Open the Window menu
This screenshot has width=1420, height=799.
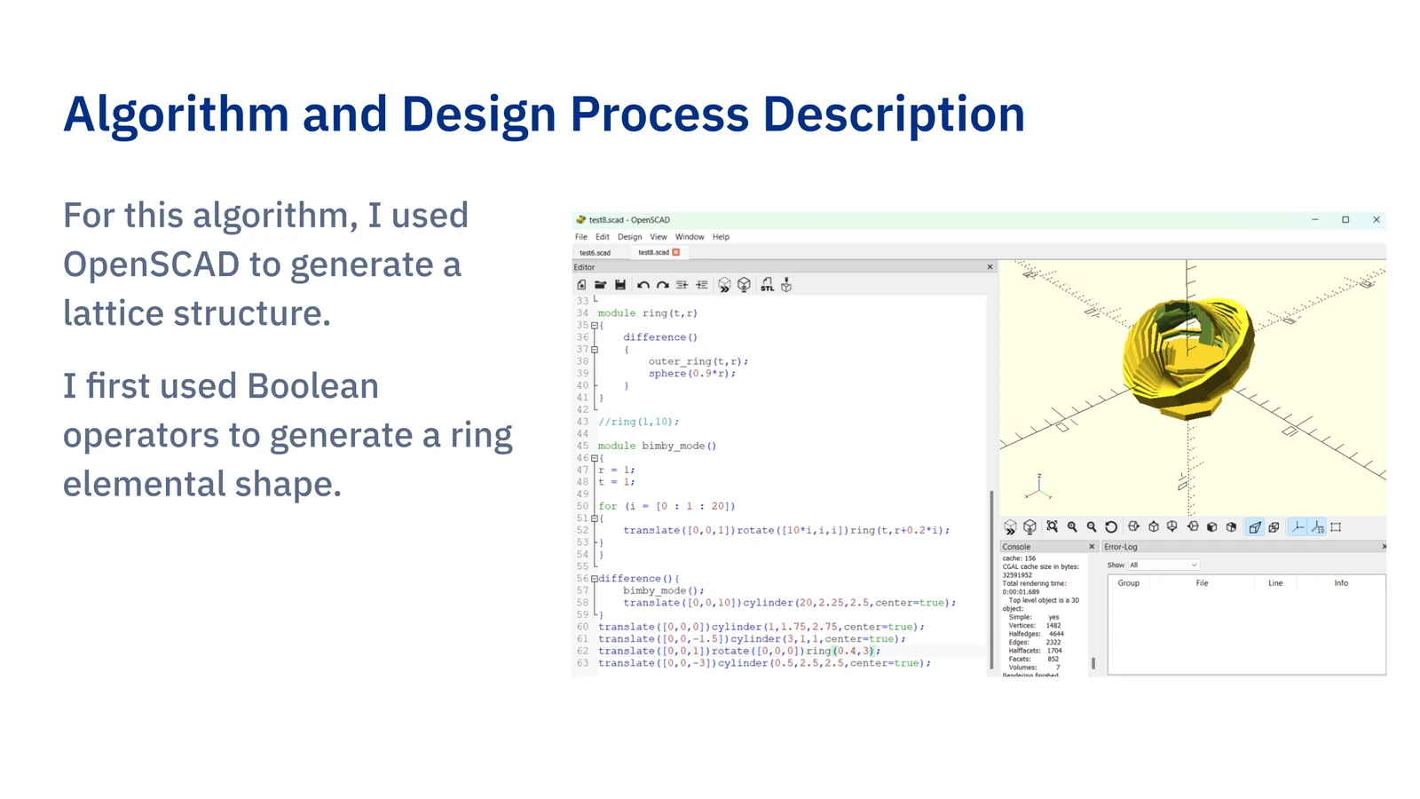tap(690, 237)
